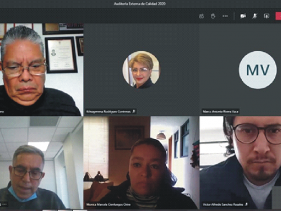Click muted mic icon beside Krinagemma's name
This screenshot has width=281, height=211.
point(134,111)
